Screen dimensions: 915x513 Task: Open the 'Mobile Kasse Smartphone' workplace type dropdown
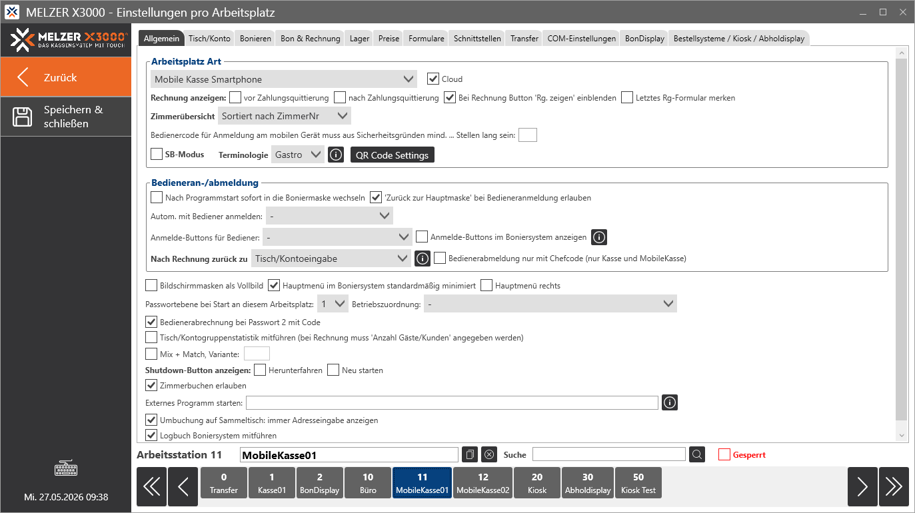(x=284, y=79)
